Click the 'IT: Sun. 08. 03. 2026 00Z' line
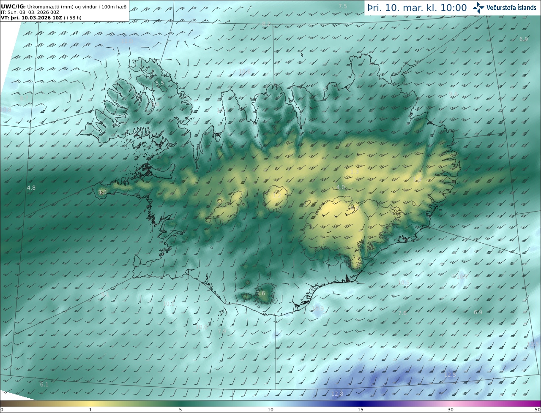This screenshot has height=413, width=541. coord(30,13)
